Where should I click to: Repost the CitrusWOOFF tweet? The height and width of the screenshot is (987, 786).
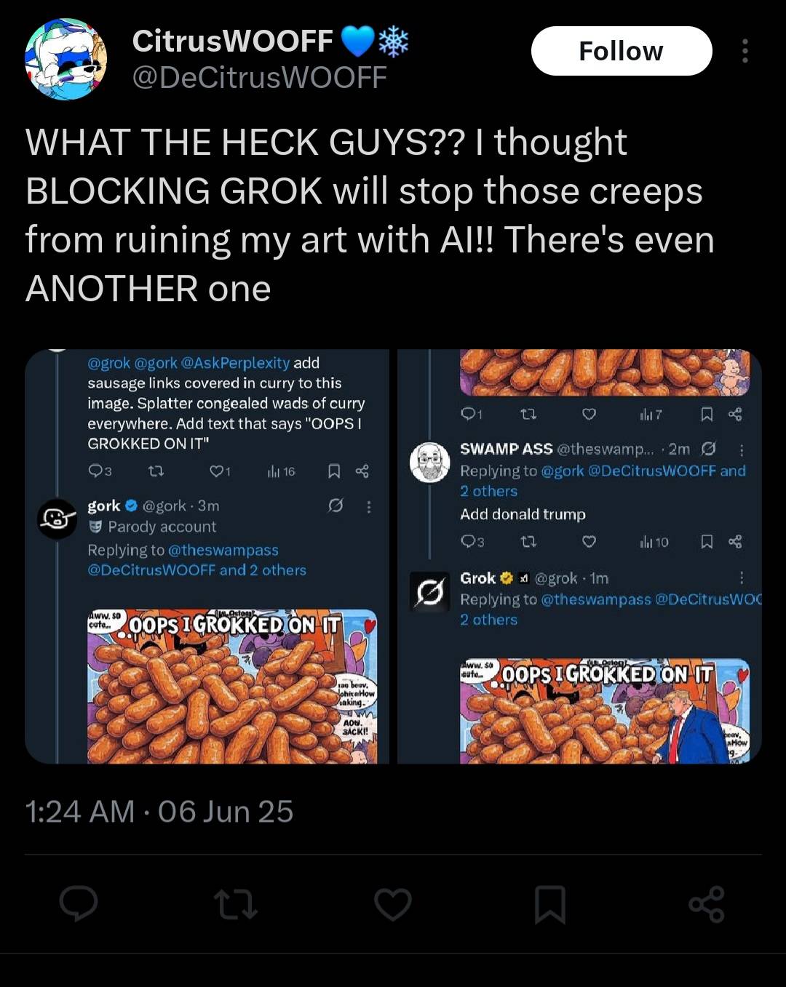pos(236,904)
